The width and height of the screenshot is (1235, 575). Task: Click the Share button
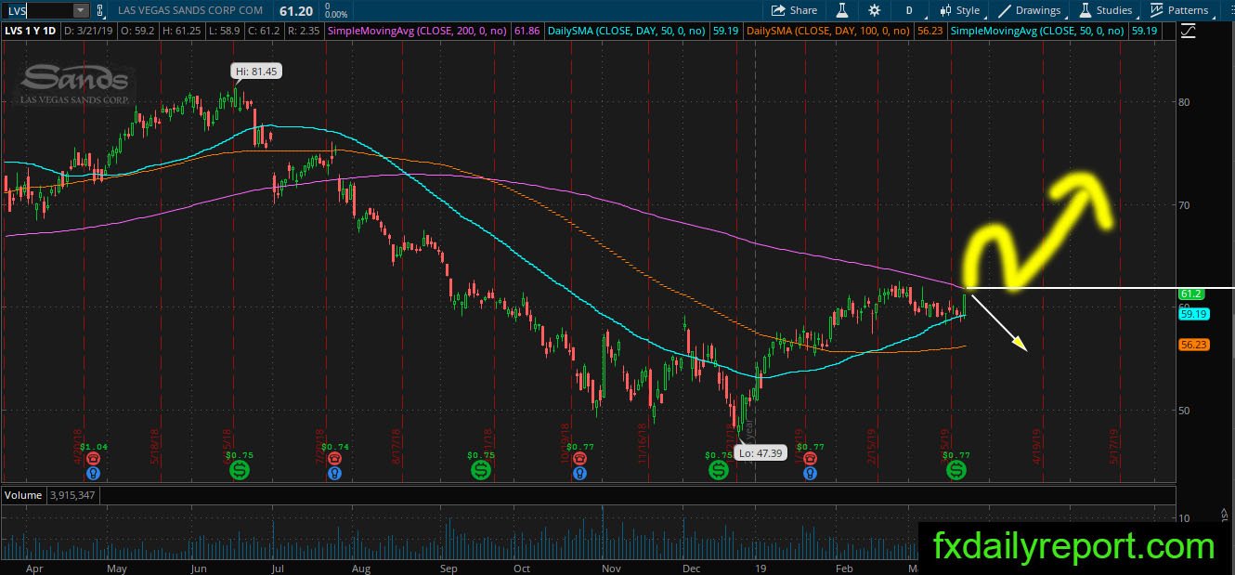(795, 10)
